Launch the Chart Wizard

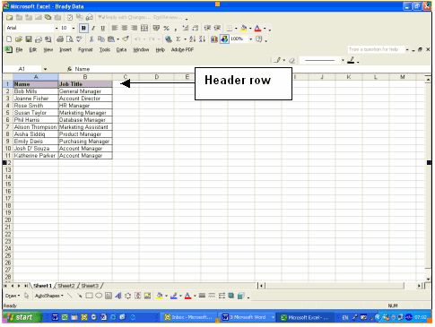tap(214, 39)
